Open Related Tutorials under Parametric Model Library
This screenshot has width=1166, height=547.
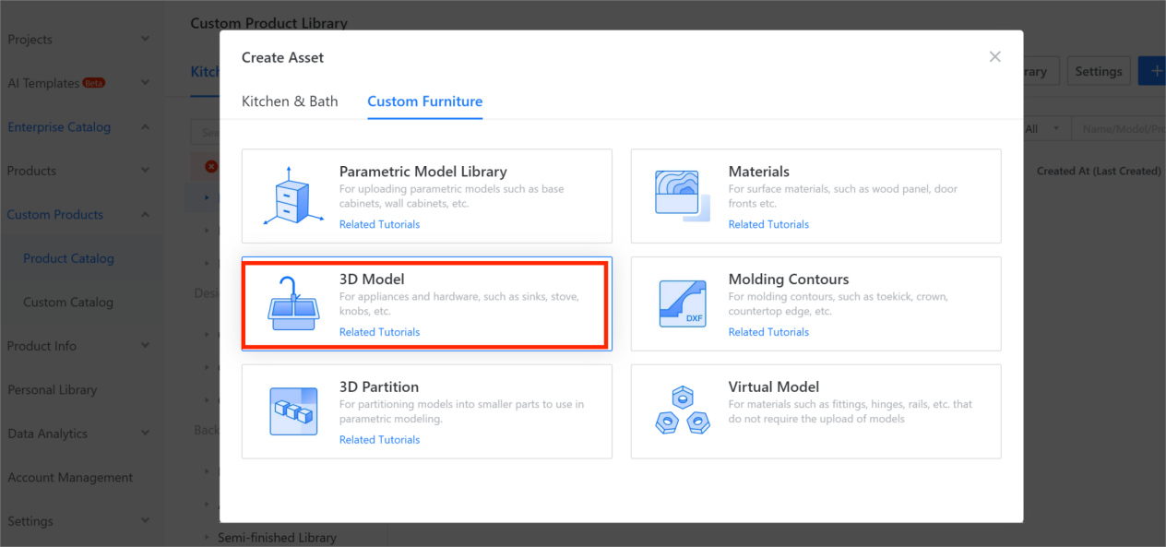point(379,224)
